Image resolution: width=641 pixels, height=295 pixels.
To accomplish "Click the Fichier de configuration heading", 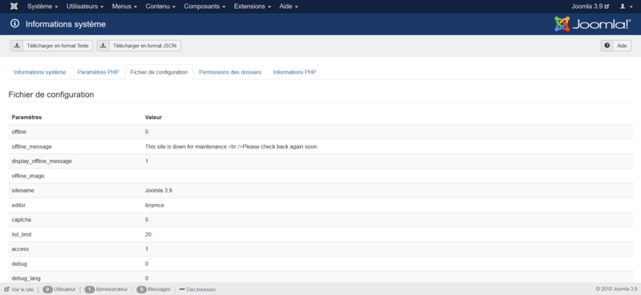I will (51, 94).
